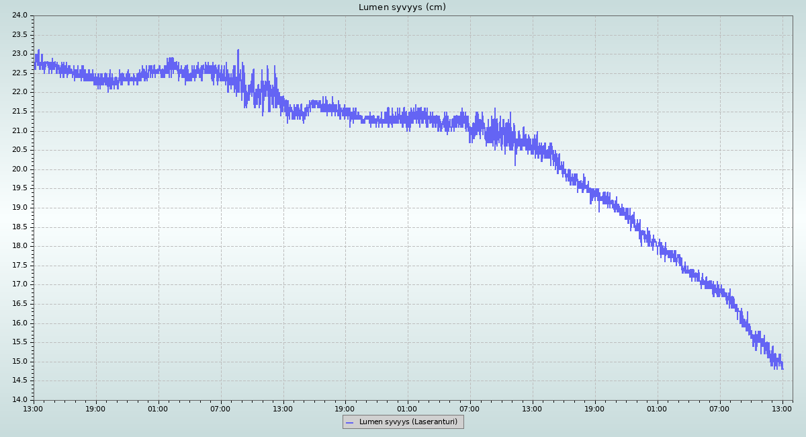Click the 20.0 value on y-axis
The image size is (806, 437).
(19, 169)
